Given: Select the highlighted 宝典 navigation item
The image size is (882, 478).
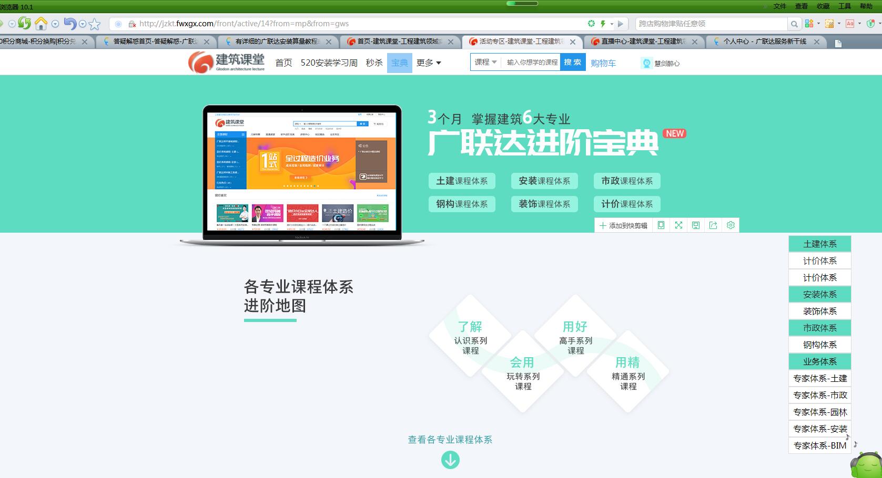Looking at the screenshot, I should coord(400,63).
